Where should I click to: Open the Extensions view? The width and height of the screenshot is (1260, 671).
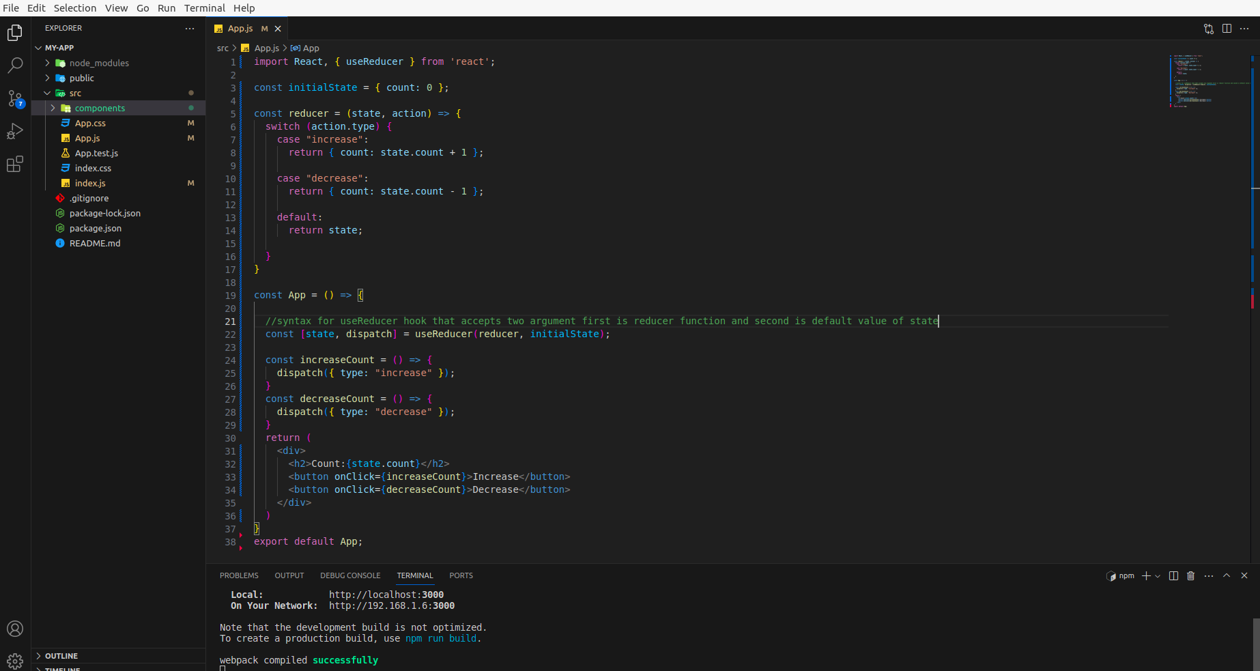click(15, 165)
